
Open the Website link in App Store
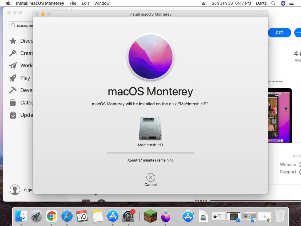click(290, 164)
